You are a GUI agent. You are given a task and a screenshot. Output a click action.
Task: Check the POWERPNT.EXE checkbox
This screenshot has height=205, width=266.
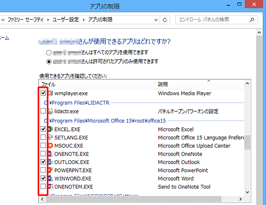point(43,170)
